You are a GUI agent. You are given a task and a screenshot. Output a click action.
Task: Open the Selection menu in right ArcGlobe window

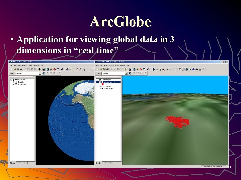111,65
